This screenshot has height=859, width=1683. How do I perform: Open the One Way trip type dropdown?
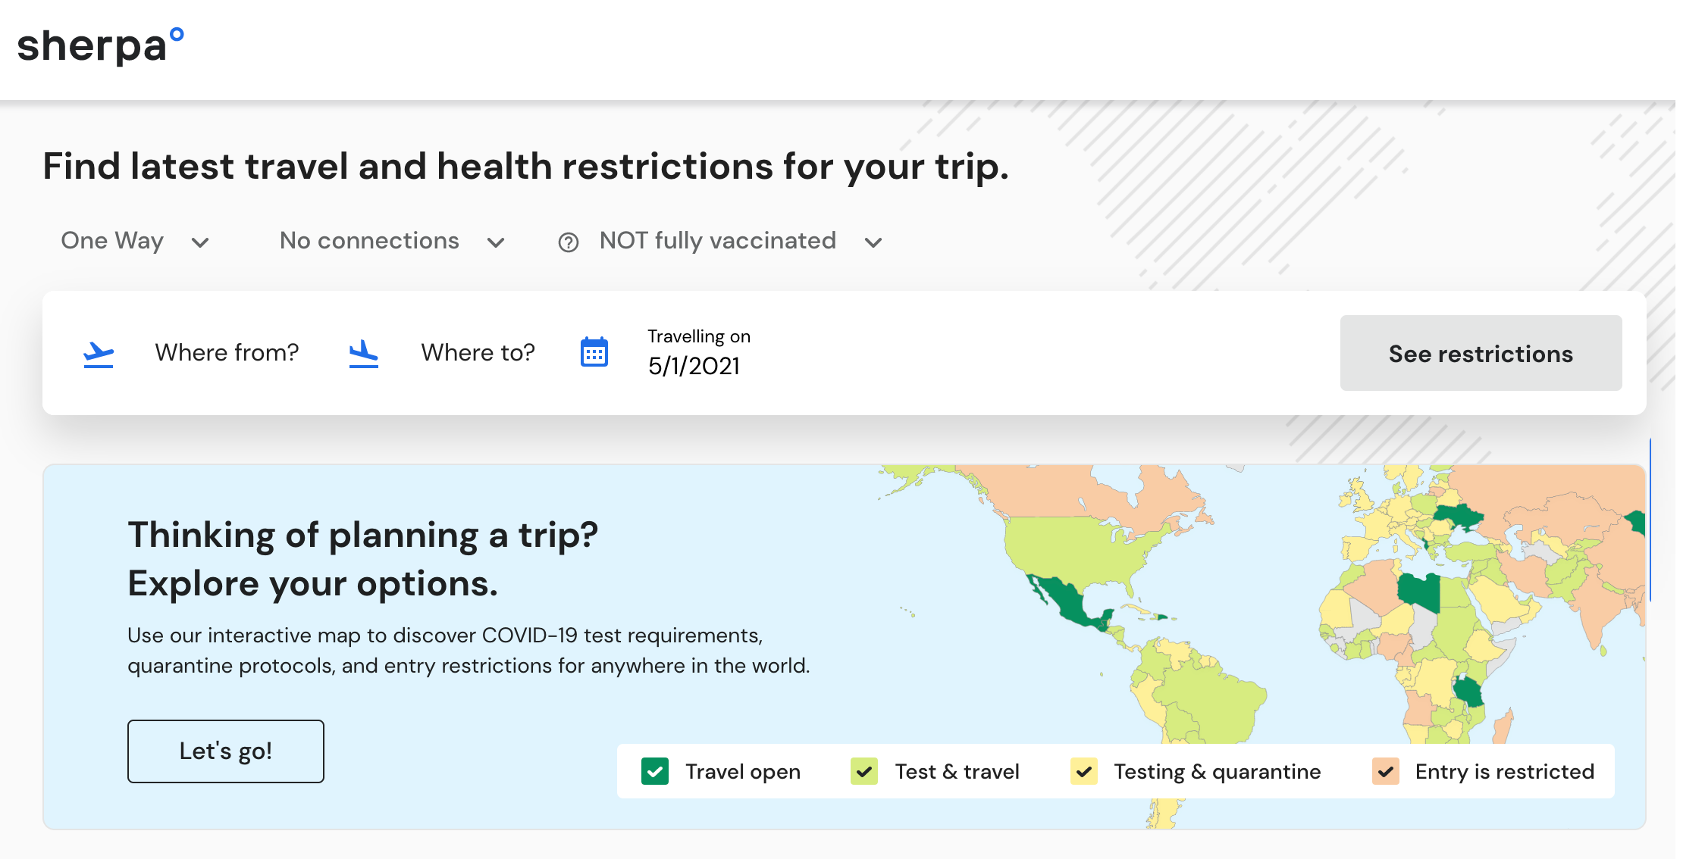point(135,242)
